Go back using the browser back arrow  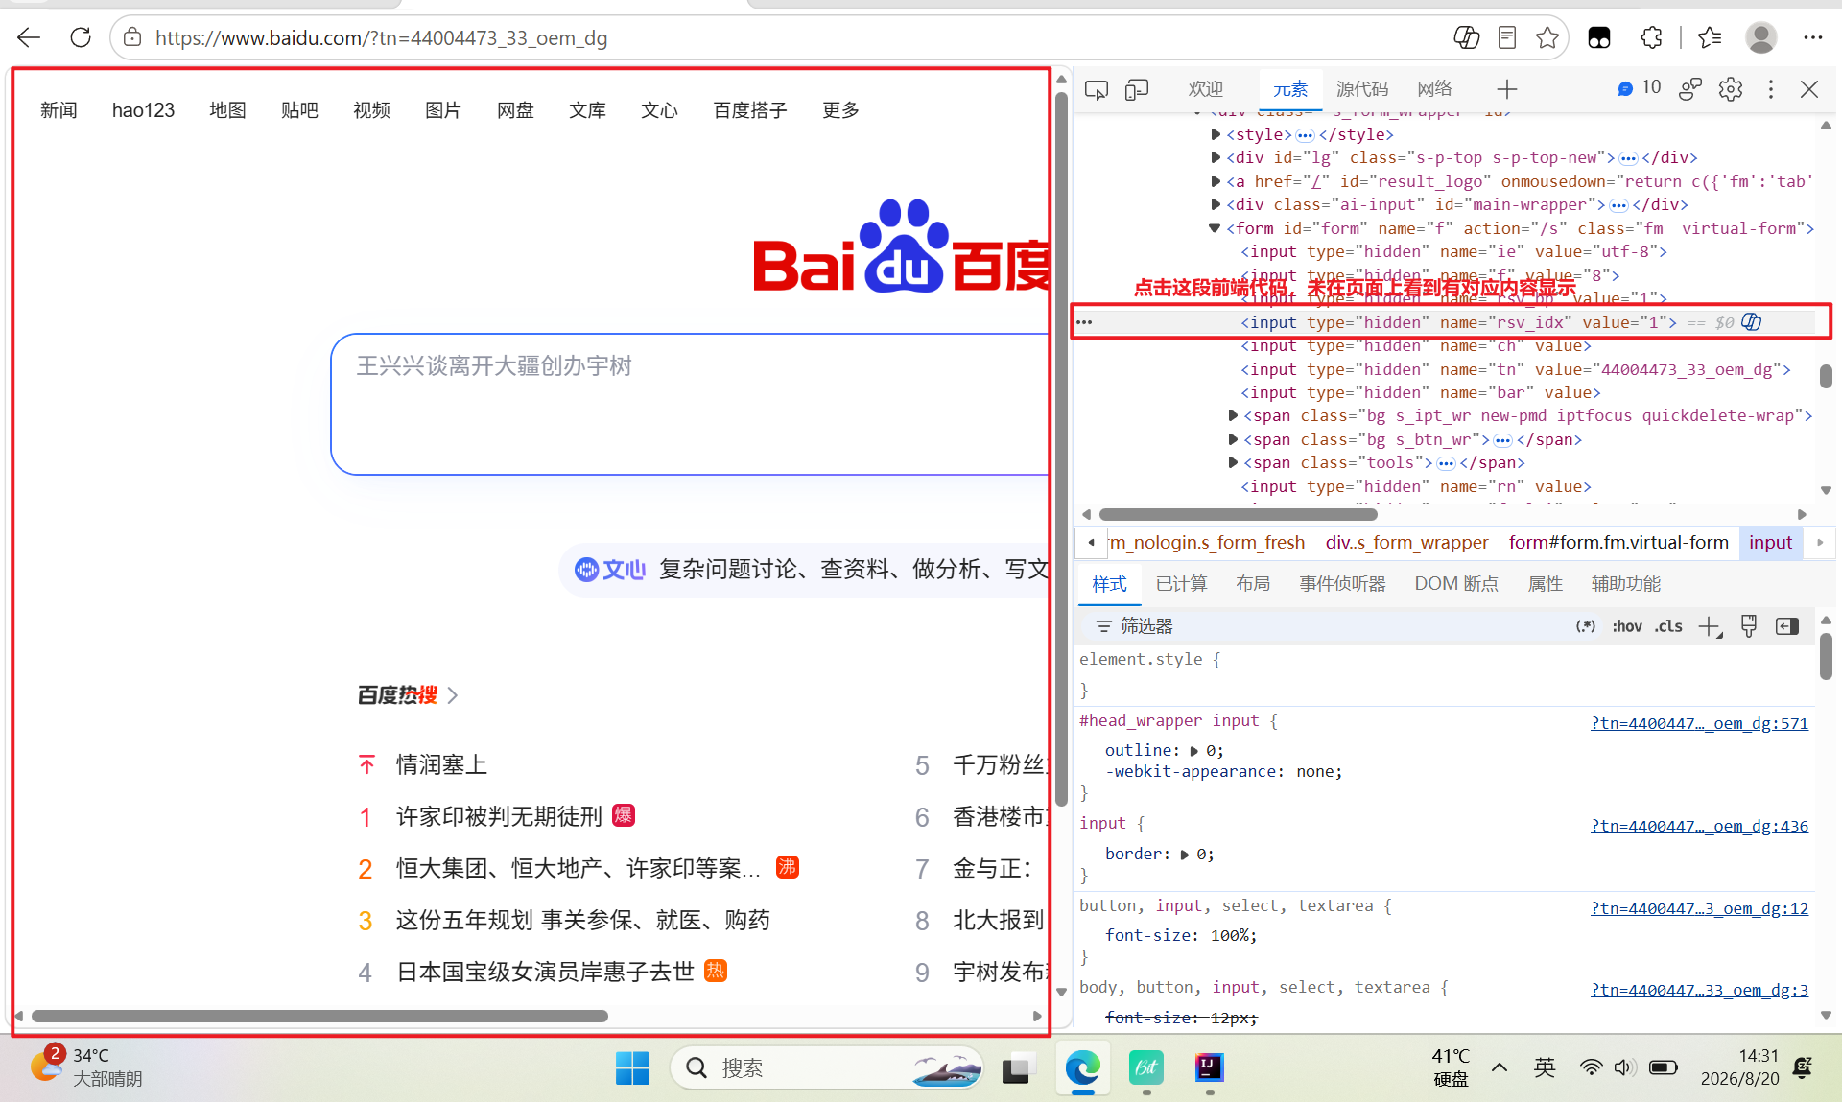[29, 37]
